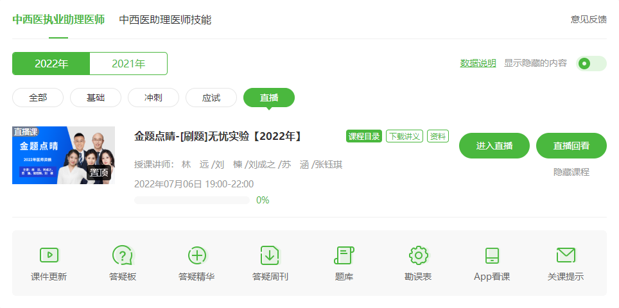Open the 题库 scroll icon

coord(344,255)
